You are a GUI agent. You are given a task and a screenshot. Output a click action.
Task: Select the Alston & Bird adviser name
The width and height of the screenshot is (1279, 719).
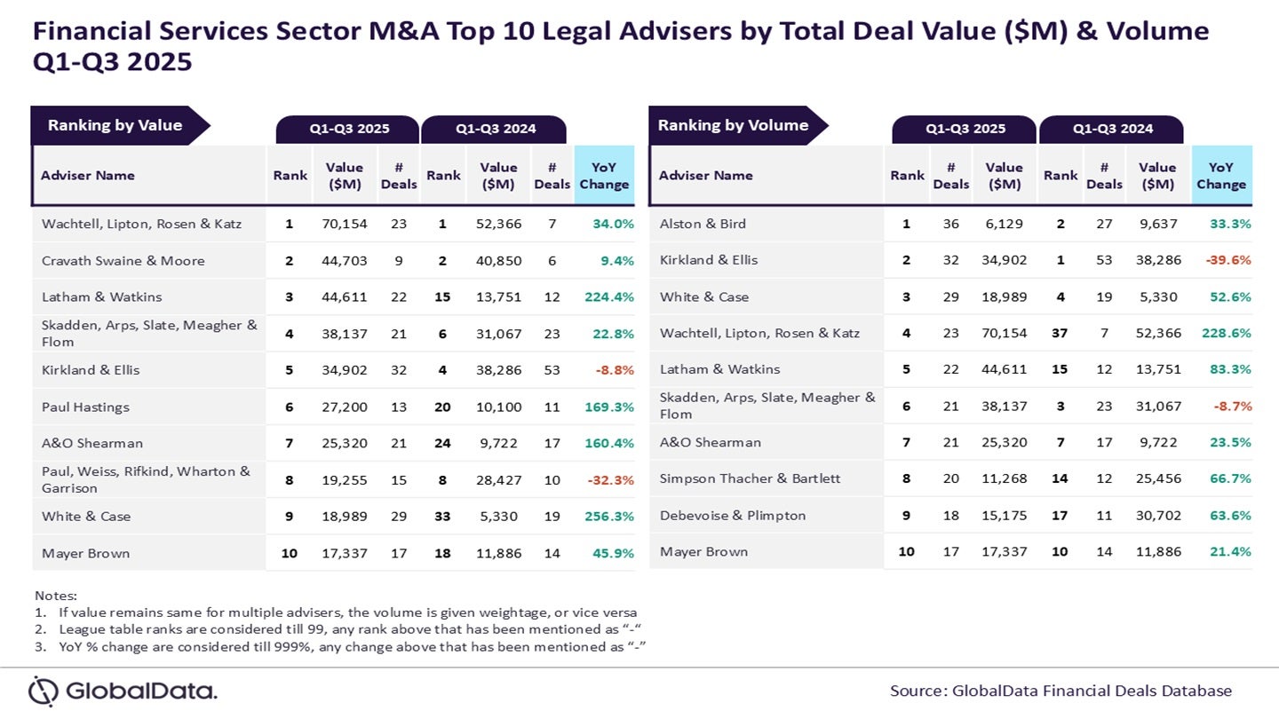pos(703,224)
